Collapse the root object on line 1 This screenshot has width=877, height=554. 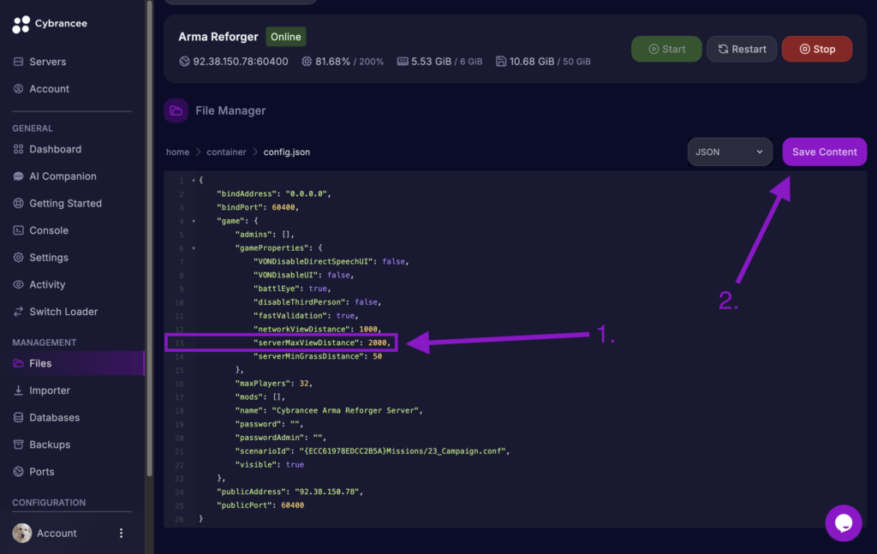click(194, 181)
